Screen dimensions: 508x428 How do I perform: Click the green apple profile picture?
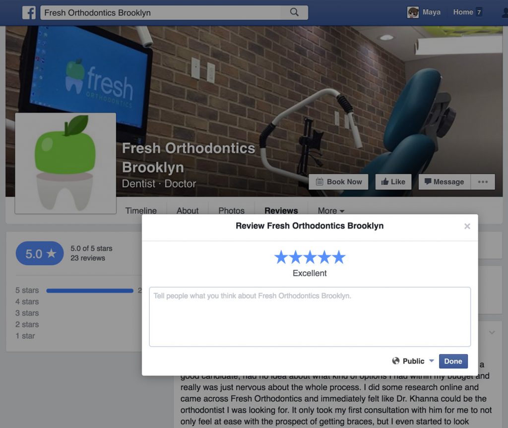pos(65,163)
